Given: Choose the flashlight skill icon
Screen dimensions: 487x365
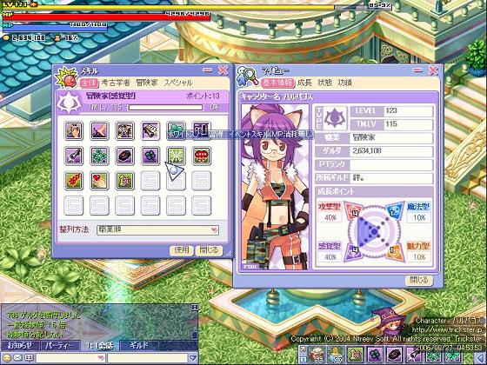Looking at the screenshot, I should pos(74,156).
